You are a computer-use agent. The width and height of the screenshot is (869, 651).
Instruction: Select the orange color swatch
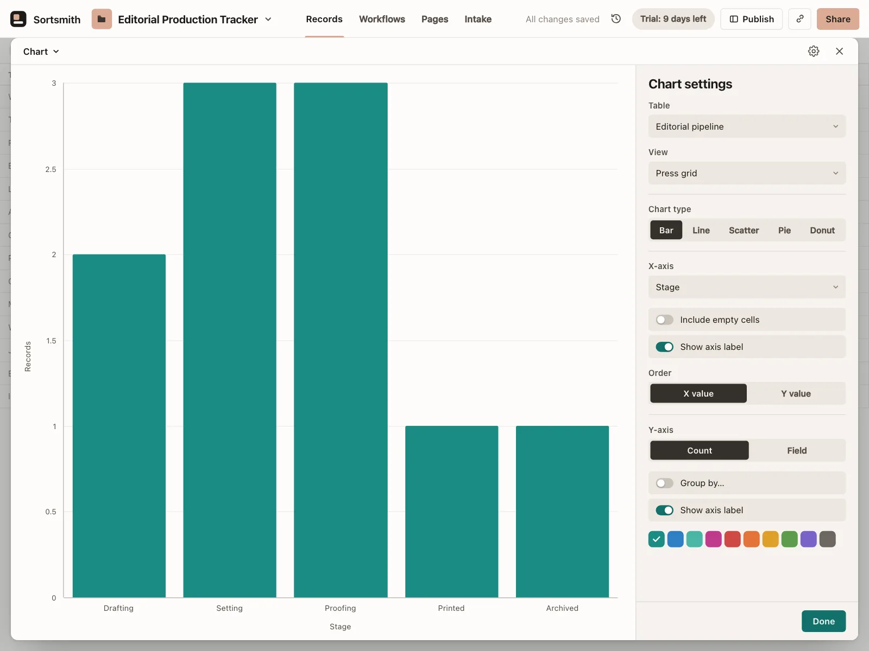(x=752, y=539)
